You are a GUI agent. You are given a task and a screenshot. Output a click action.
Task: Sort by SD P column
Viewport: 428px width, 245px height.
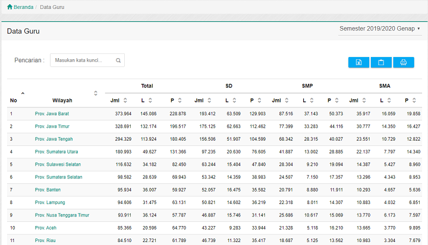[259, 100]
